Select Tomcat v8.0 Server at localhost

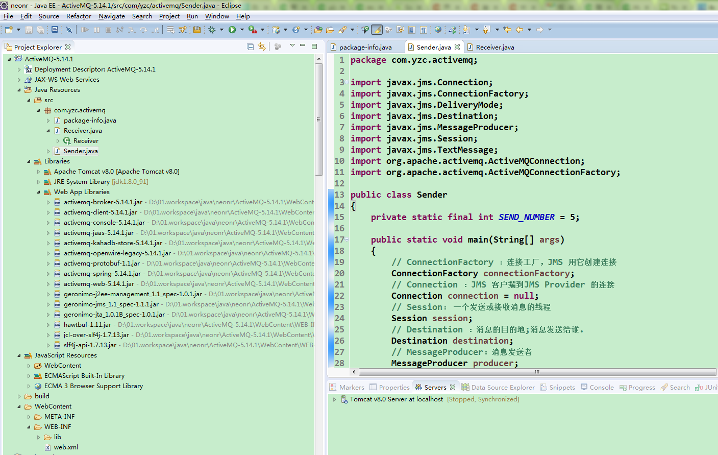[x=397, y=399]
